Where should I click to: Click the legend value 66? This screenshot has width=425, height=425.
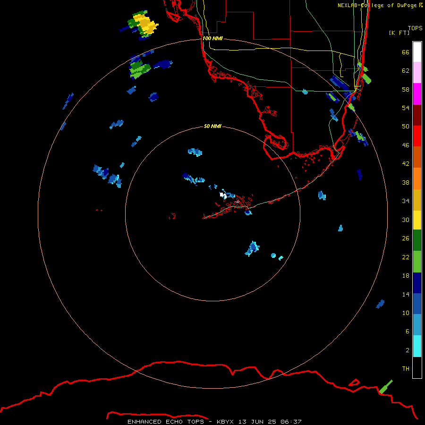(x=406, y=52)
